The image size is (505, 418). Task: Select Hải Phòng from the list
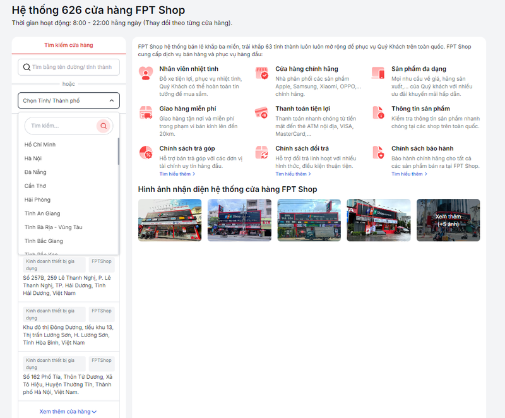[x=68, y=200]
